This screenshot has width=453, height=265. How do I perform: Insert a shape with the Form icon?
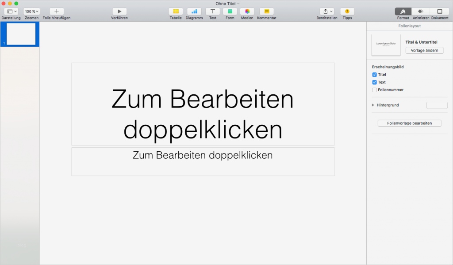(230, 11)
